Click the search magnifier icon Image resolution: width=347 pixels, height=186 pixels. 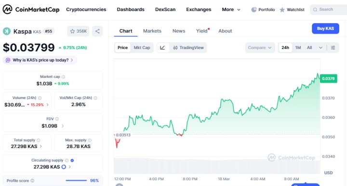[315, 10]
